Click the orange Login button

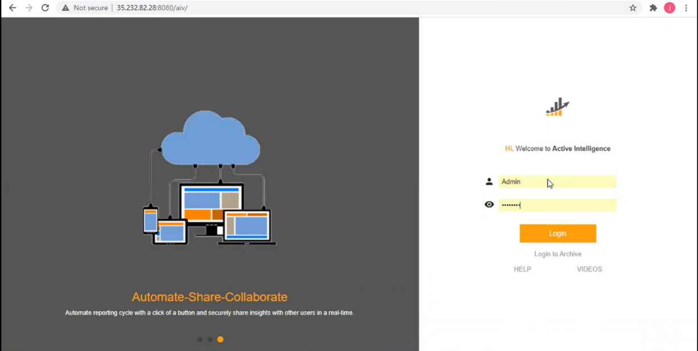tap(557, 233)
